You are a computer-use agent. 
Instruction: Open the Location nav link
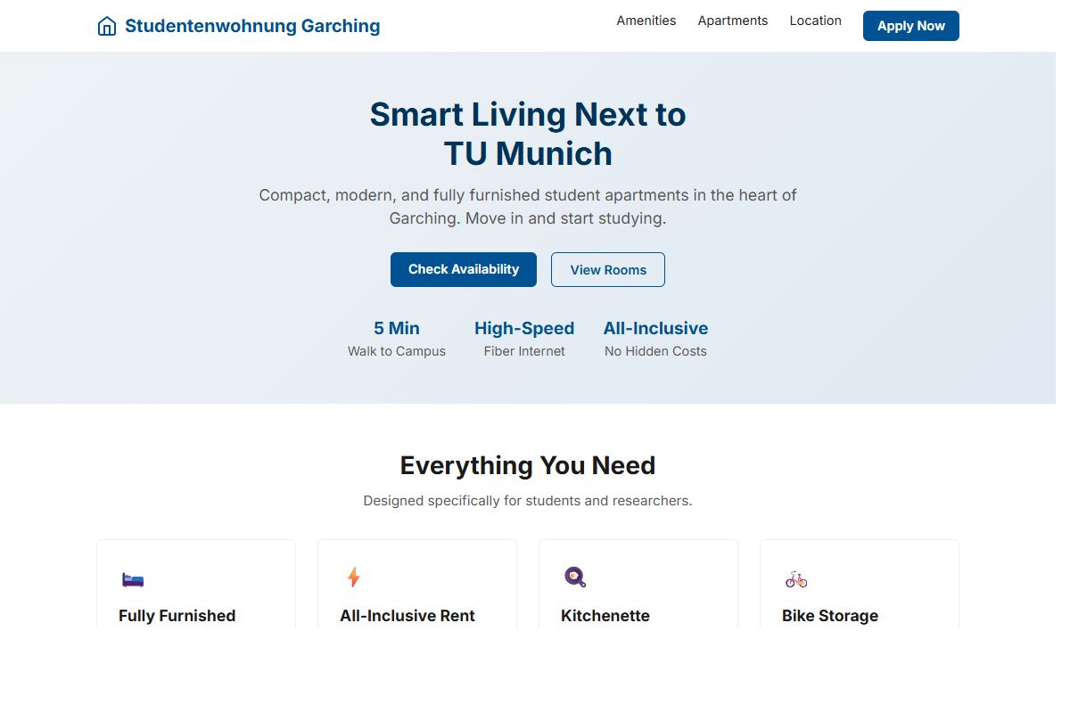point(815,20)
